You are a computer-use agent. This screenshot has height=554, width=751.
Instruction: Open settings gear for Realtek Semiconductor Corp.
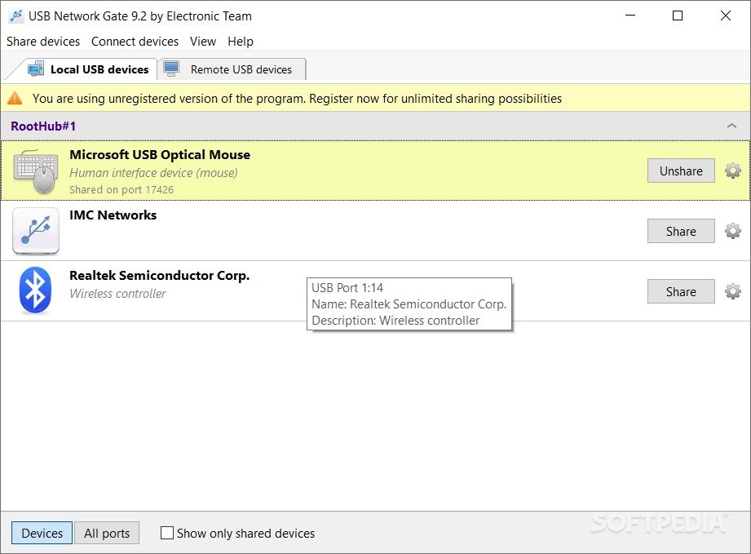click(x=733, y=291)
